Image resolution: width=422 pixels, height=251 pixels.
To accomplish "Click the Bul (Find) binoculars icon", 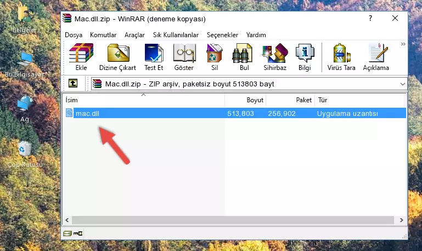I will click(x=242, y=53).
